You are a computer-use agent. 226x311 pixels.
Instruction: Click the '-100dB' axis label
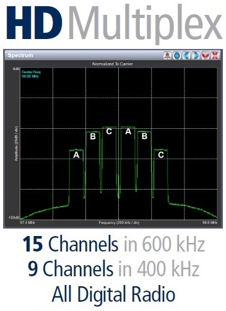click(x=14, y=217)
